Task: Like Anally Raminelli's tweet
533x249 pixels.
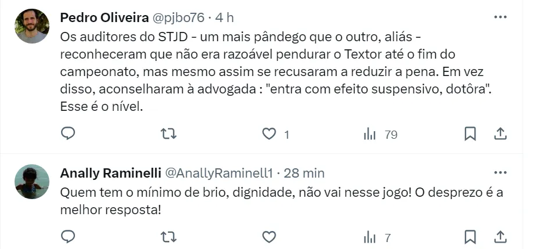Action: tap(269, 237)
